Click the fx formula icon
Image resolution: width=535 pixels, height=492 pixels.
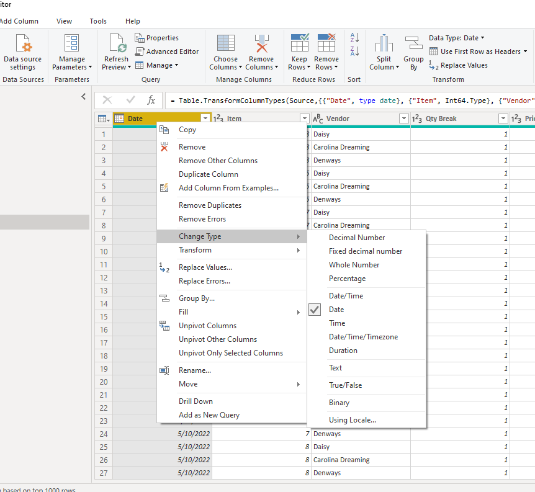click(151, 100)
